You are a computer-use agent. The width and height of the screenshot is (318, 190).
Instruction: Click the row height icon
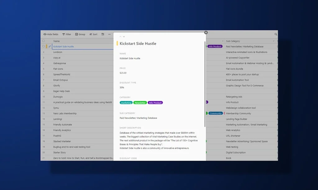(103, 34)
